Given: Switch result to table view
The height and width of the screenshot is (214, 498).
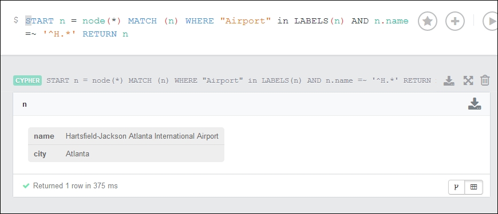Looking at the screenshot, I should coord(473,187).
